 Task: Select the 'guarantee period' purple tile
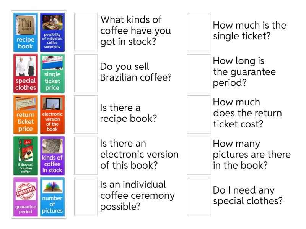(x=26, y=197)
